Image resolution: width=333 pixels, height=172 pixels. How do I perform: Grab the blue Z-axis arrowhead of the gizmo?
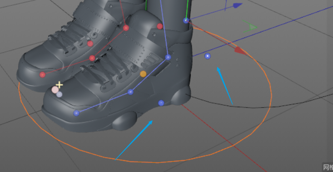click(238, 5)
